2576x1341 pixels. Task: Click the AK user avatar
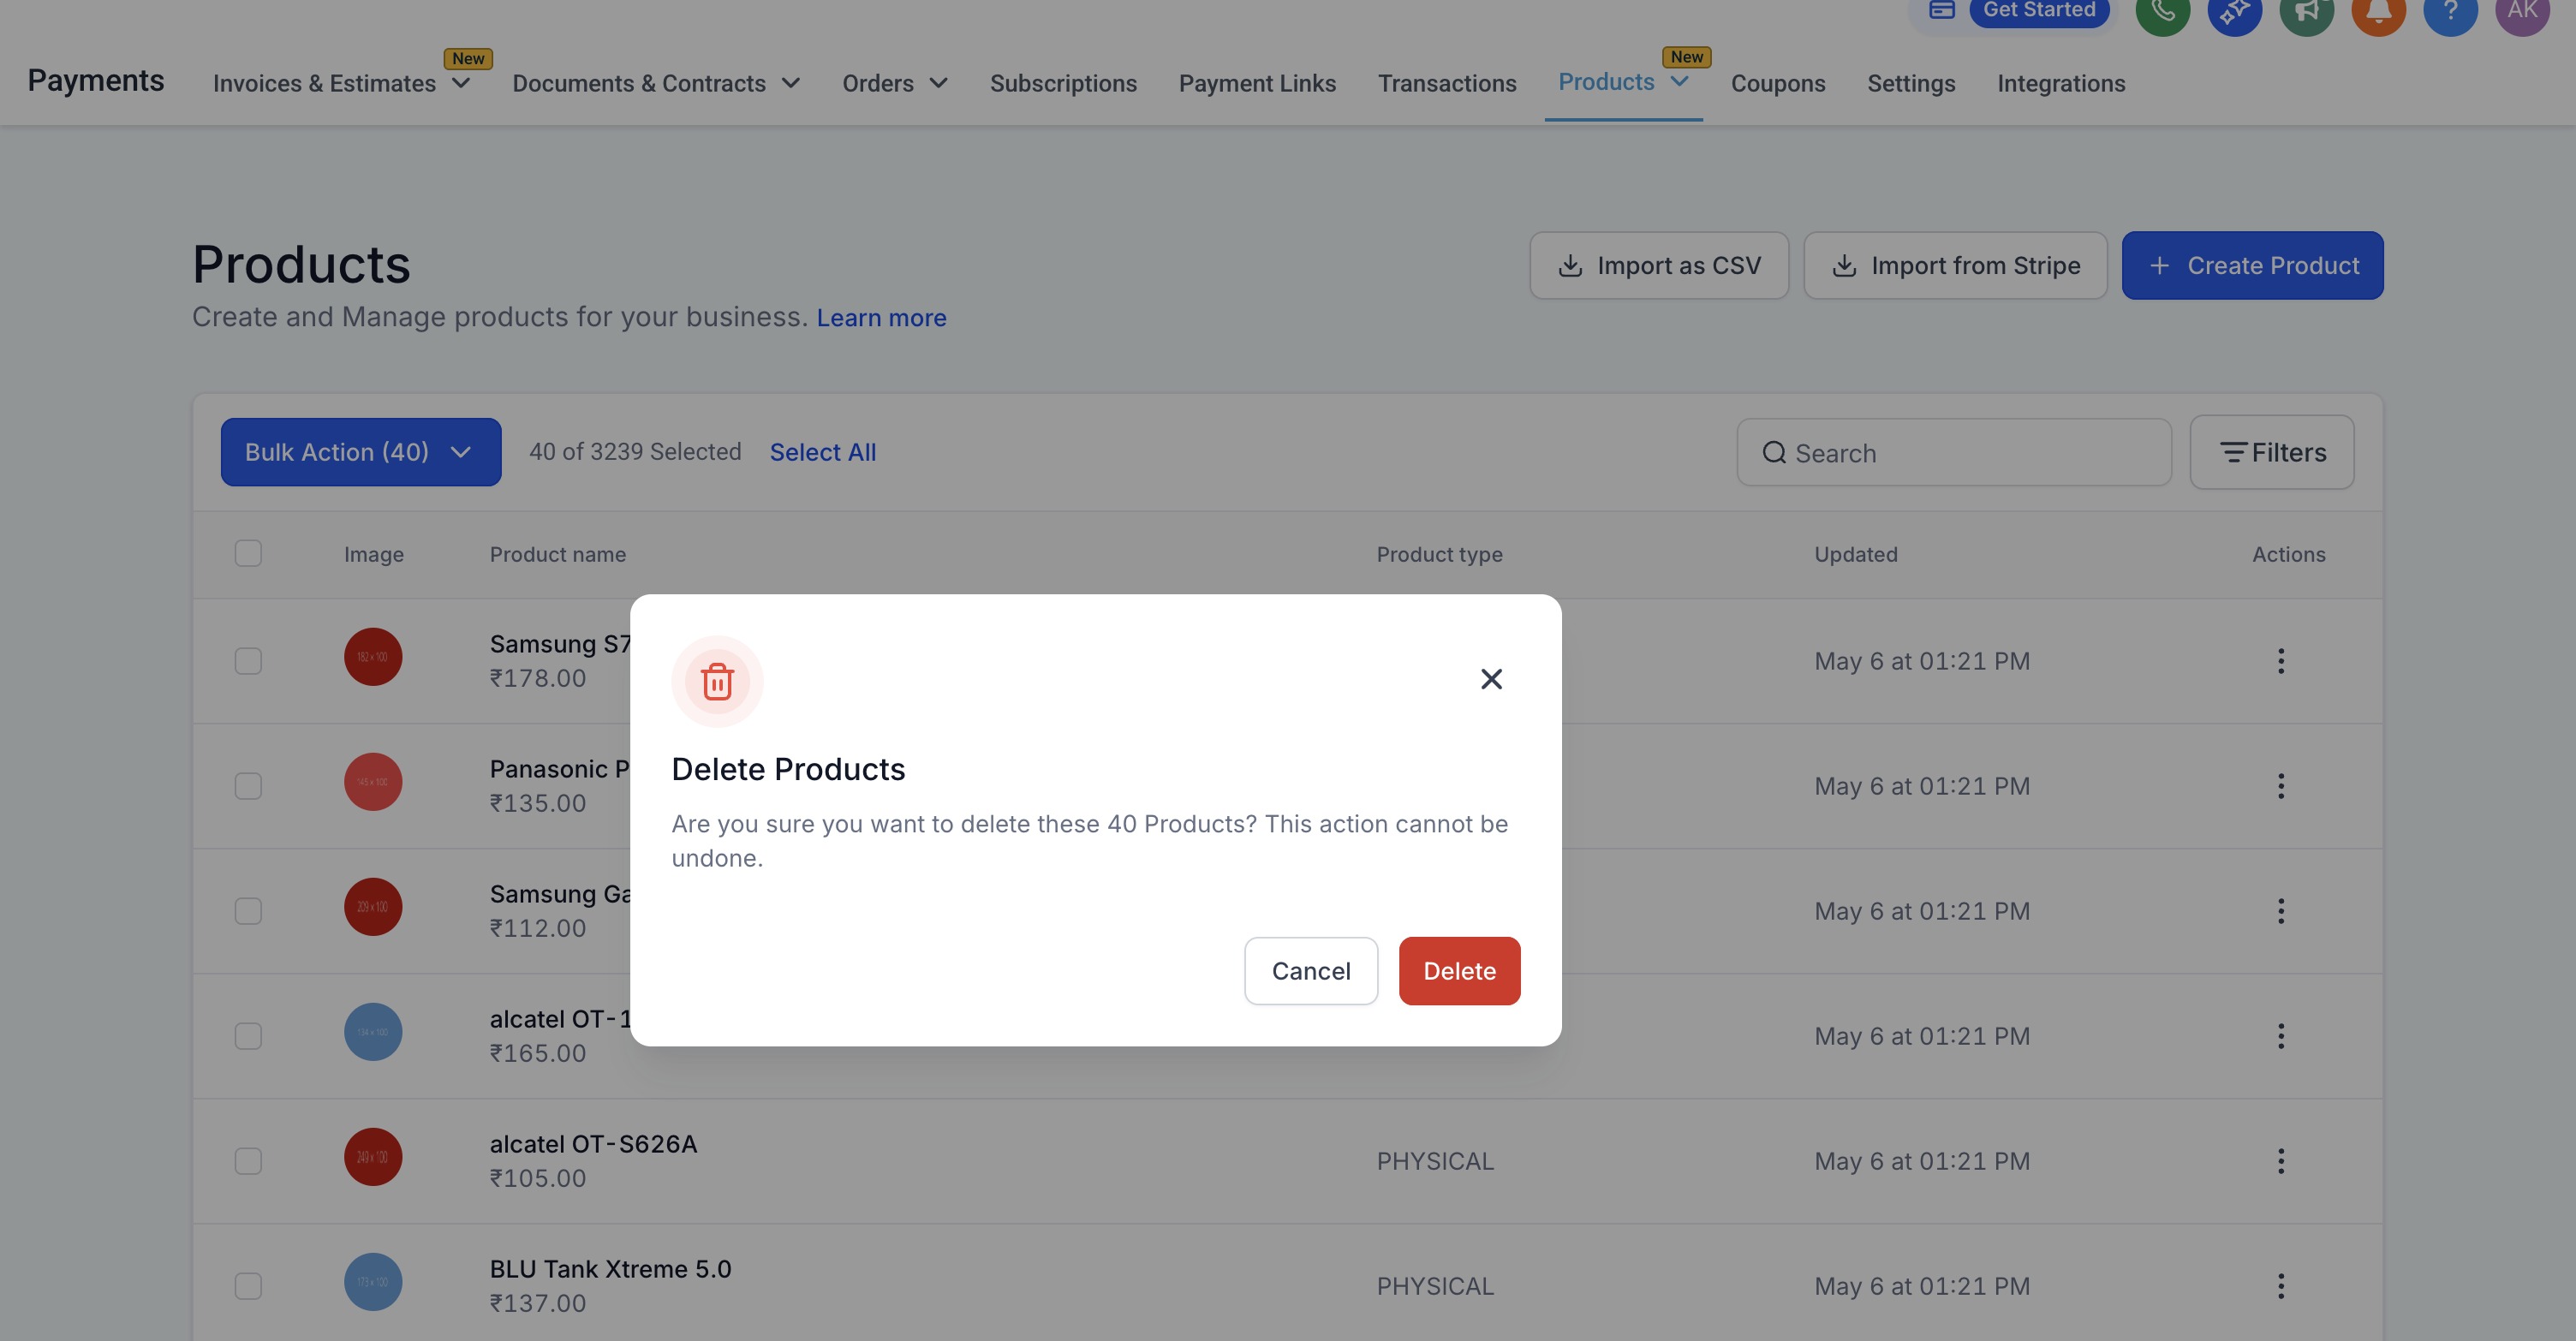pyautogui.click(x=2522, y=12)
